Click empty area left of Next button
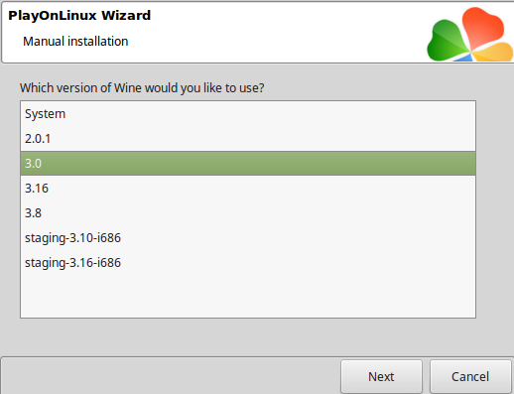 click(171, 376)
